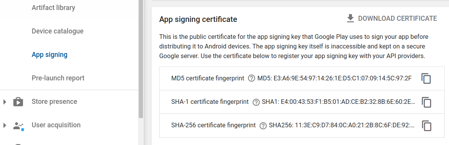449x145 pixels.
Task: Click DOWNLOAD CERTIFICATE button
Action: [391, 18]
